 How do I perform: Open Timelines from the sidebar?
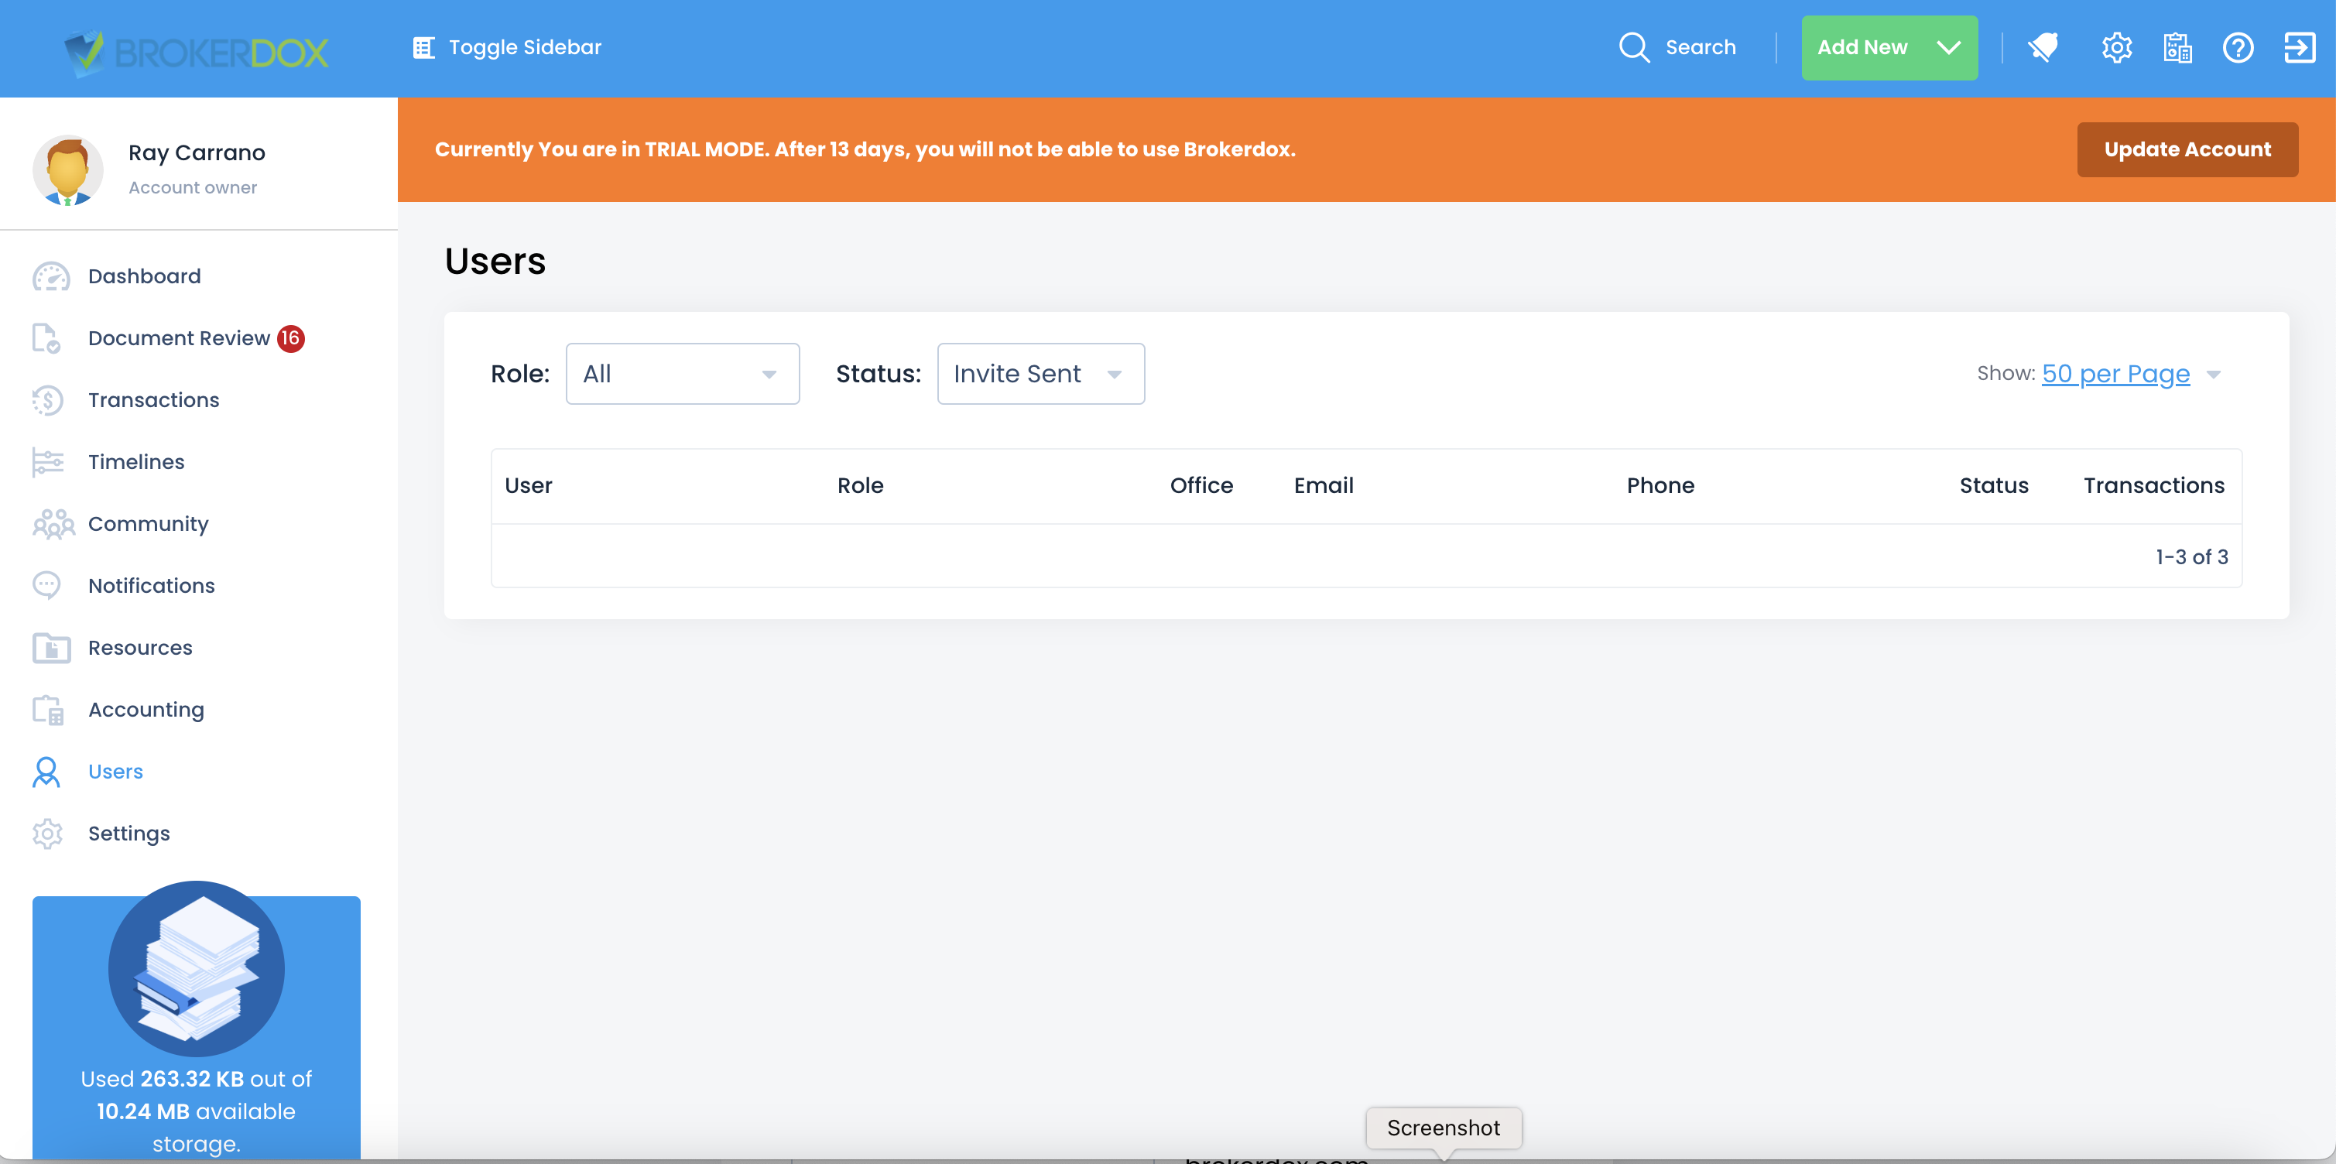(136, 461)
